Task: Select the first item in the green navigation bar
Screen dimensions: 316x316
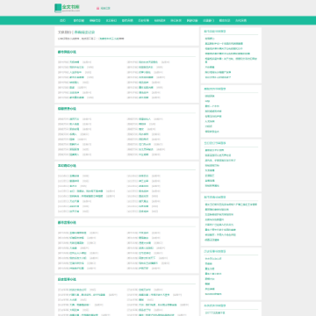Action: click(62, 20)
